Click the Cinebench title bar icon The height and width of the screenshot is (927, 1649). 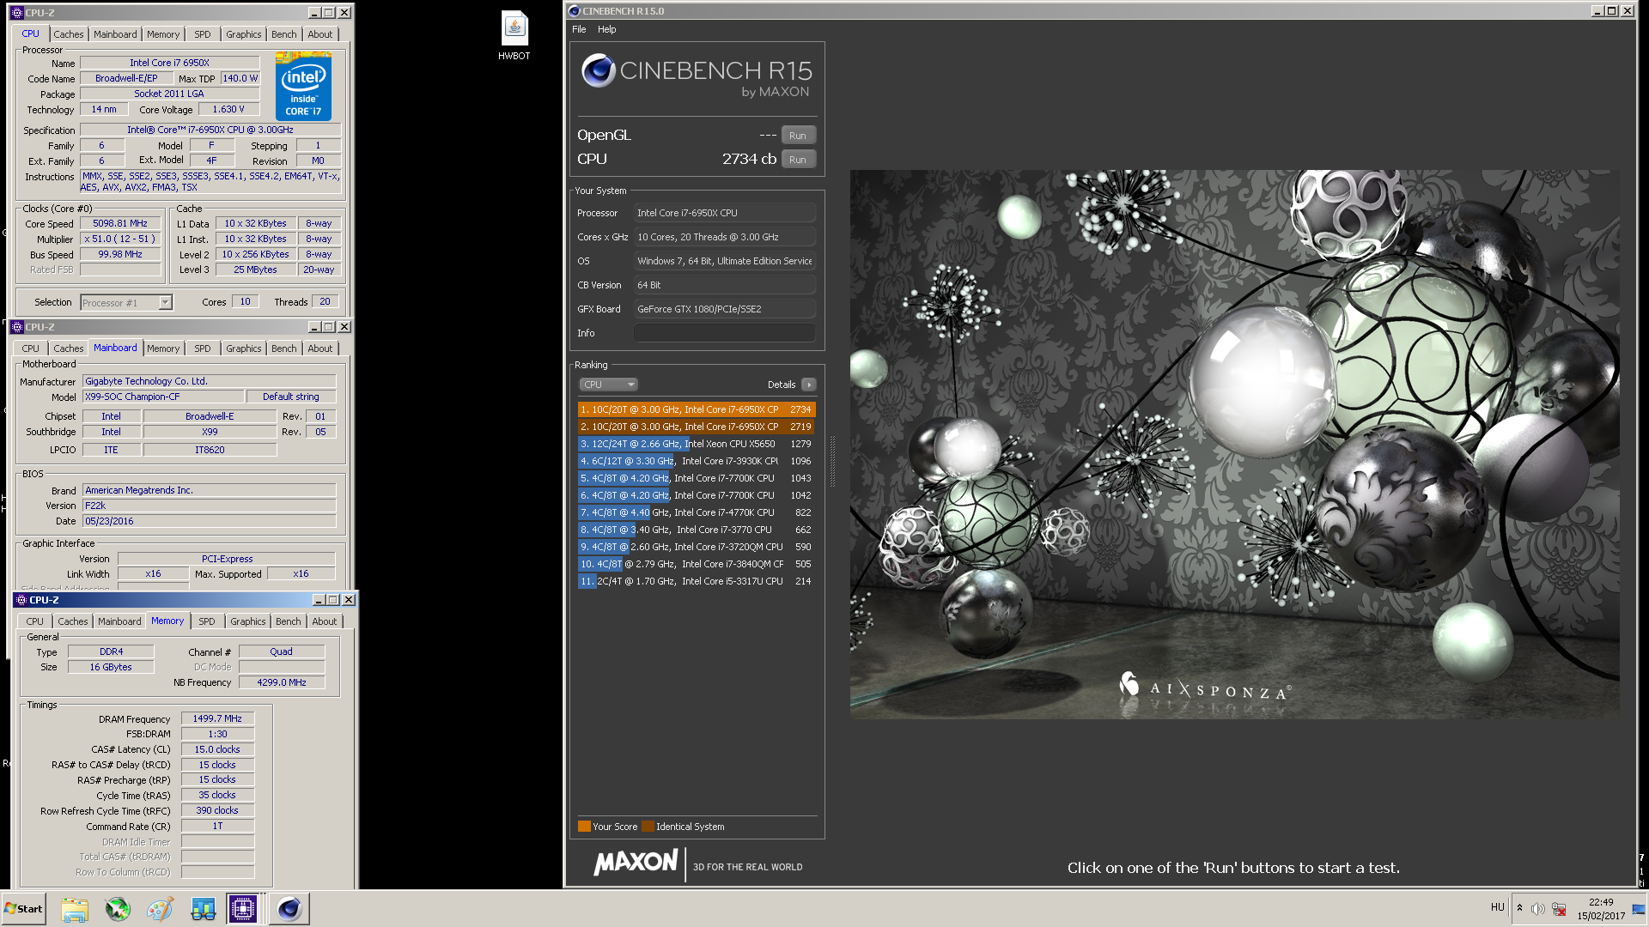click(574, 11)
